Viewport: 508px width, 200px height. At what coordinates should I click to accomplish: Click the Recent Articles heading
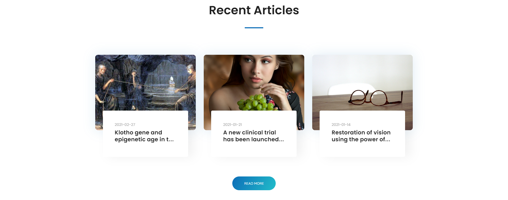[254, 10]
